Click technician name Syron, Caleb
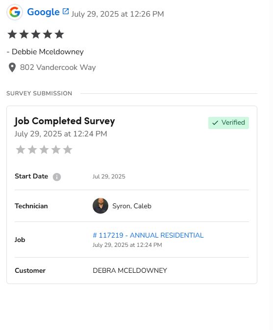This screenshot has width=273, height=330. [132, 206]
